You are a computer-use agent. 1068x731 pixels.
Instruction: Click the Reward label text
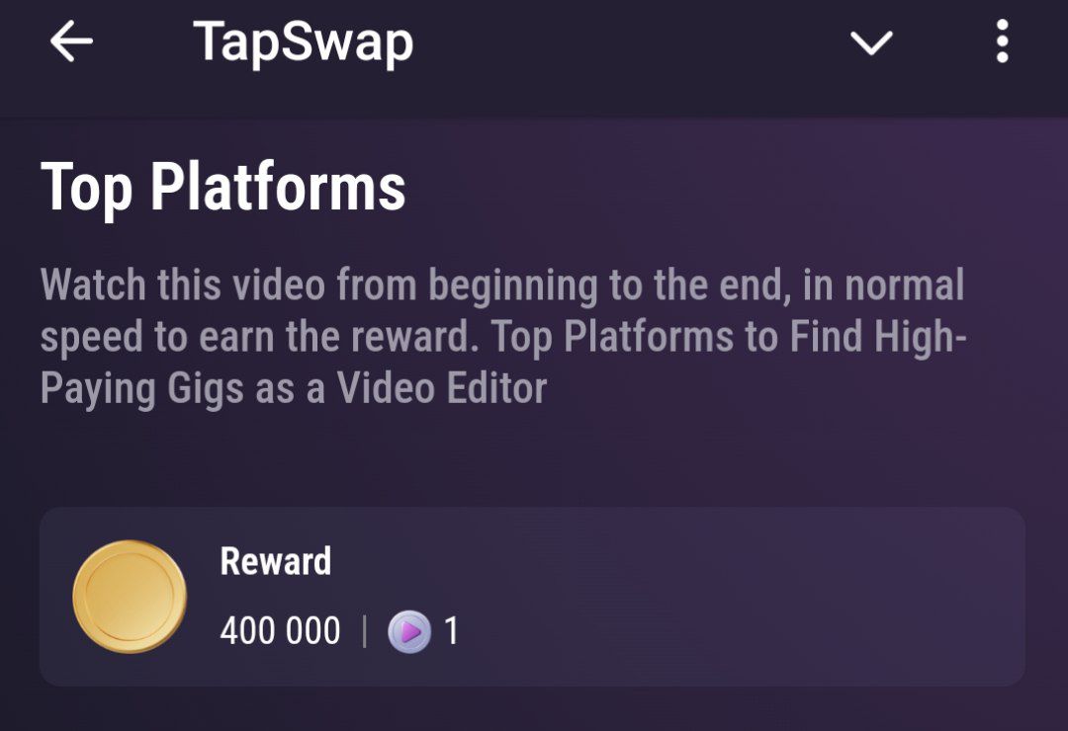click(x=276, y=561)
